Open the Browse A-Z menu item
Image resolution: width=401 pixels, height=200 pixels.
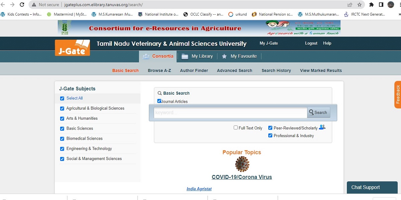coord(159,71)
